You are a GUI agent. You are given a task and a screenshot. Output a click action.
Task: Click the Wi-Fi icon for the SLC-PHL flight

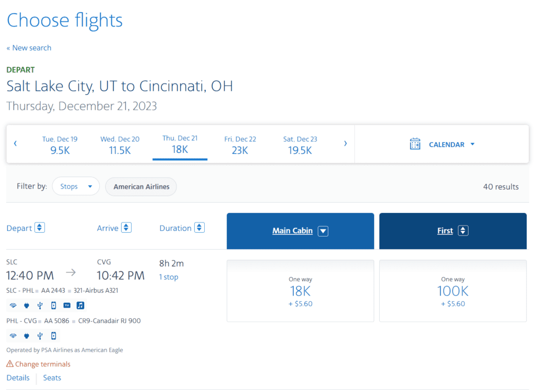click(x=13, y=305)
